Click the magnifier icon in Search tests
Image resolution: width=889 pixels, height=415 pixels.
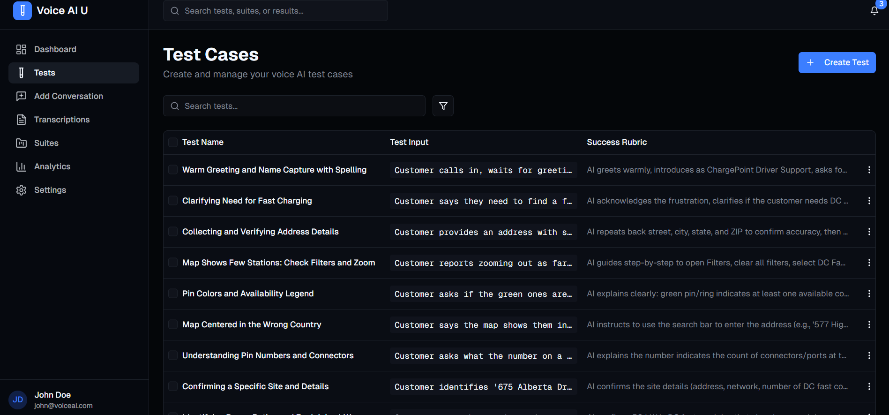coord(175,106)
